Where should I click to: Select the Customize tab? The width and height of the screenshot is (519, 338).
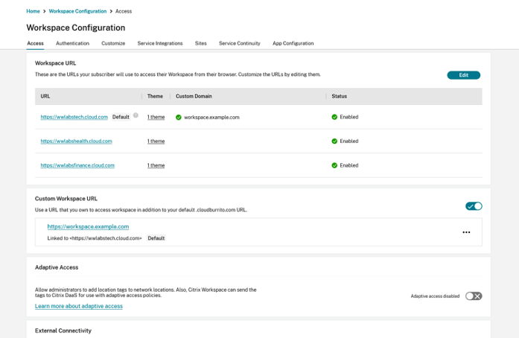click(113, 43)
